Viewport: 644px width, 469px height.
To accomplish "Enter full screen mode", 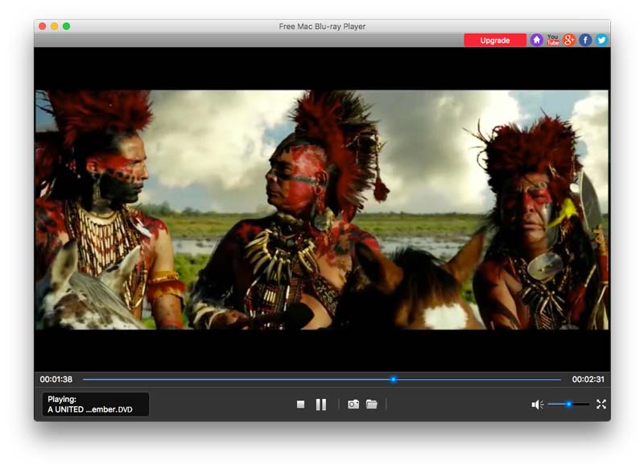I will (x=601, y=405).
